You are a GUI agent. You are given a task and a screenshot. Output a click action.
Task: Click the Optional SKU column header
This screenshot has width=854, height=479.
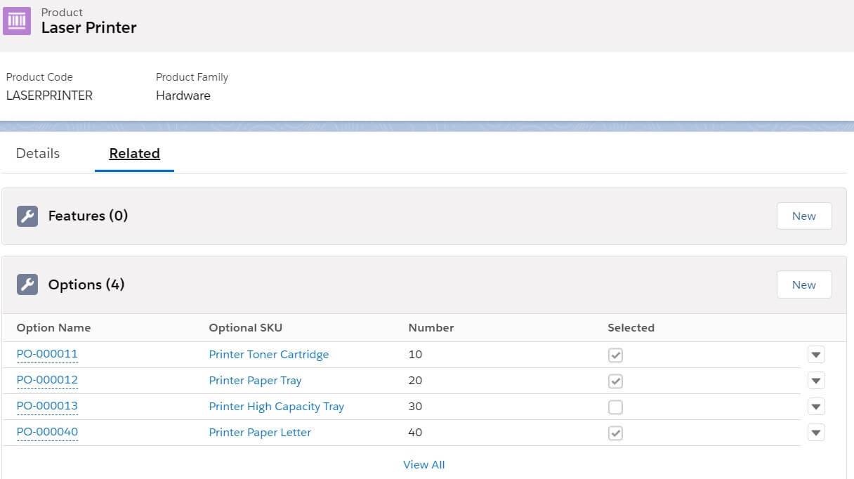tap(245, 327)
